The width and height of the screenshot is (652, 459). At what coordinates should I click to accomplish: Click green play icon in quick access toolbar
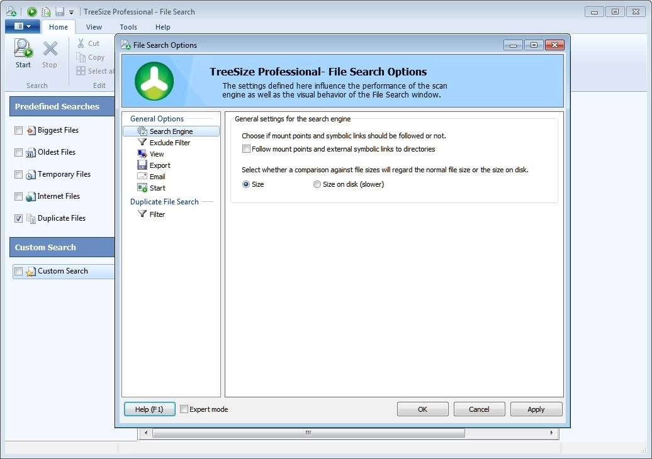32,12
